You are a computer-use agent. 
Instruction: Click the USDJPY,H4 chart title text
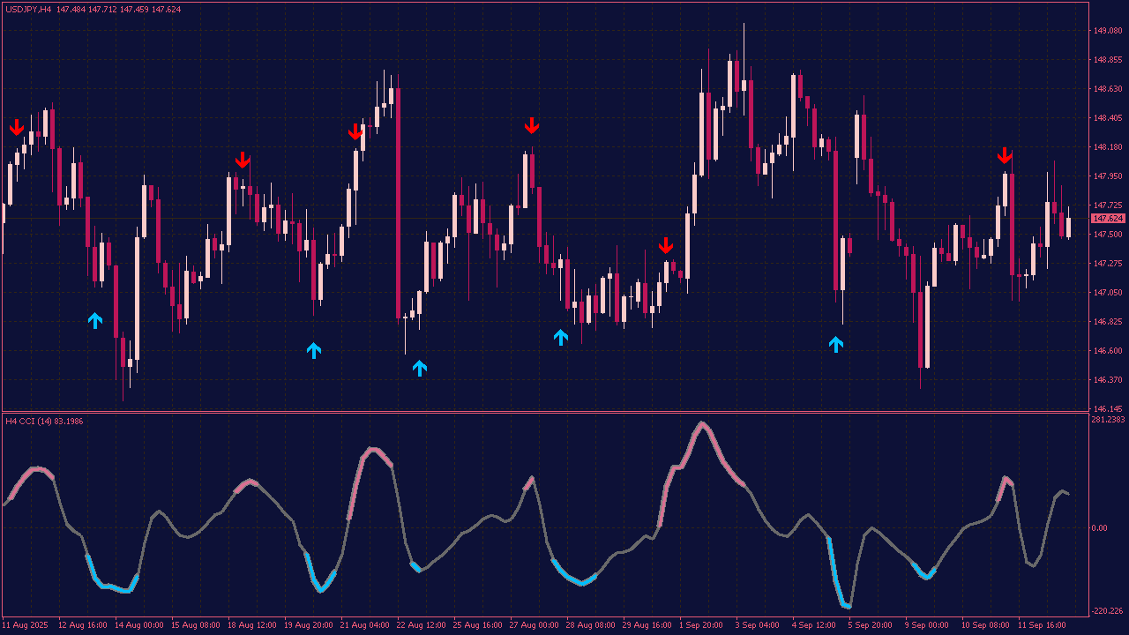(x=28, y=9)
